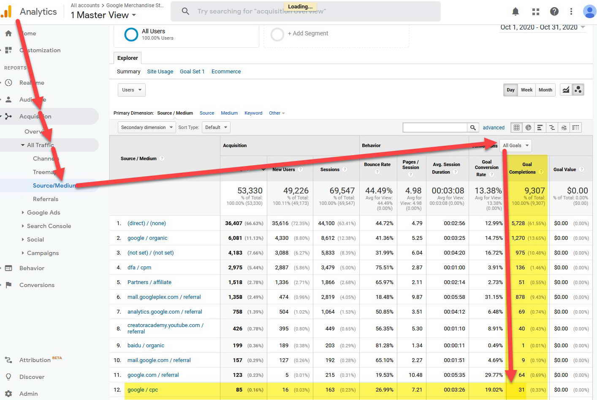Open the date range picker
The width and height of the screenshot is (597, 400).
coord(543,27)
